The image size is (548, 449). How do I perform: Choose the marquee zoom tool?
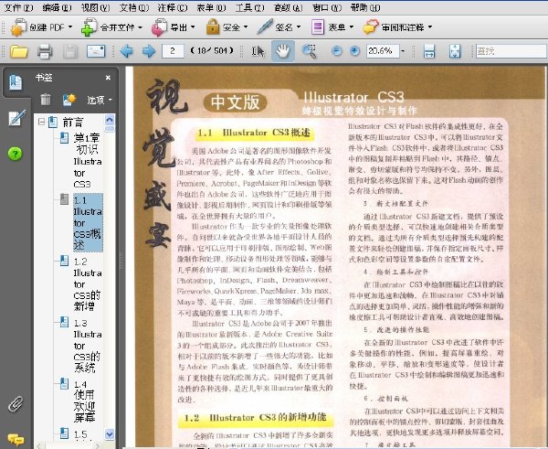310,51
